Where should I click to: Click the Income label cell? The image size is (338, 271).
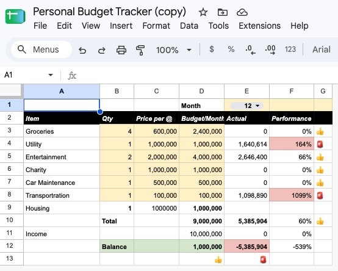point(62,234)
